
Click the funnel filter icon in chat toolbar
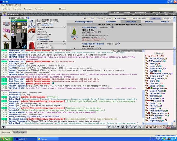click(118, 127)
